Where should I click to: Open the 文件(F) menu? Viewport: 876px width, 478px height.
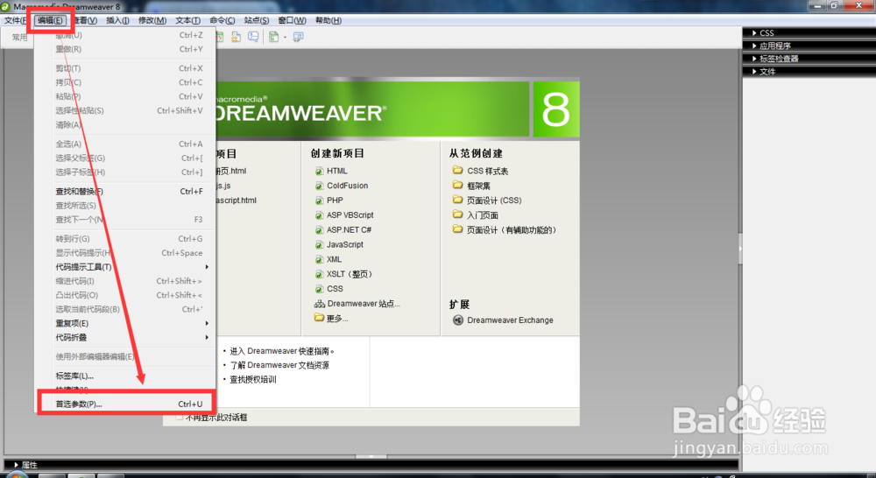(x=15, y=21)
